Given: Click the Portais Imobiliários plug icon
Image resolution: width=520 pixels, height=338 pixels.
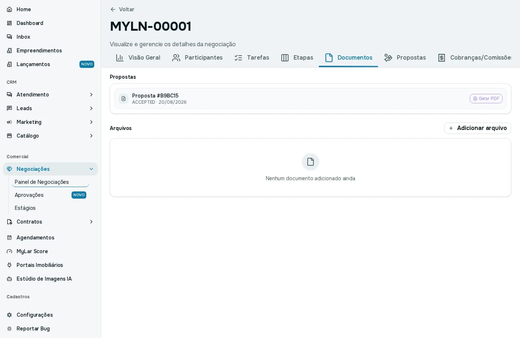Looking at the screenshot, I should 9,265.
